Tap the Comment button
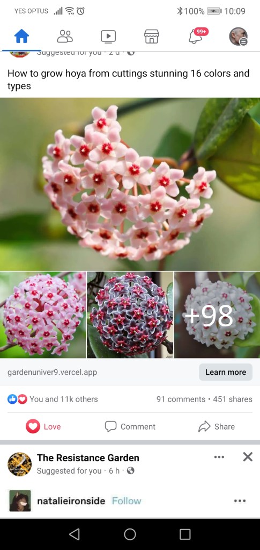 point(130,426)
